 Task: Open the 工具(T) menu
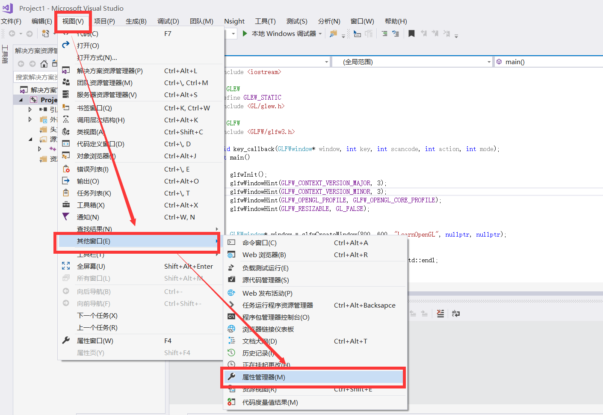click(265, 21)
